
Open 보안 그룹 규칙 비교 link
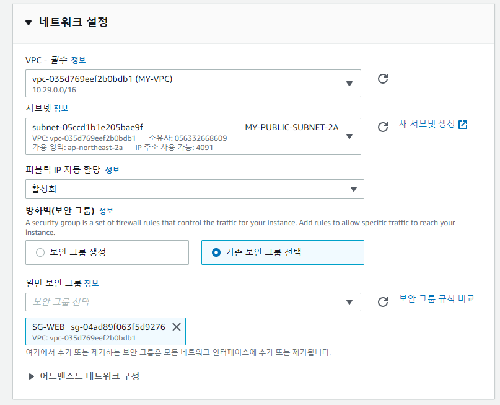pyautogui.click(x=437, y=298)
